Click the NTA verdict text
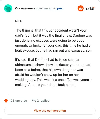The image size is (100, 119). [18, 21]
